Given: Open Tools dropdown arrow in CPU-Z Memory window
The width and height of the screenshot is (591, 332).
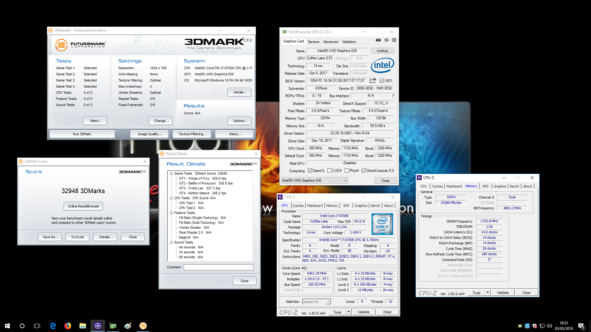Looking at the screenshot, I should point(488,293).
